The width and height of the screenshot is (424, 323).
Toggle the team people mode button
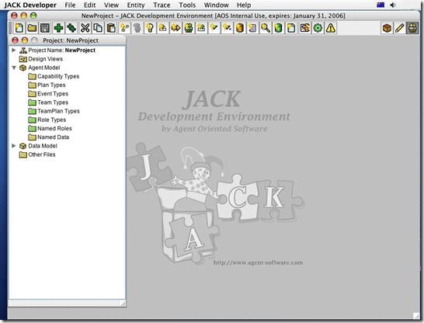tap(412, 28)
